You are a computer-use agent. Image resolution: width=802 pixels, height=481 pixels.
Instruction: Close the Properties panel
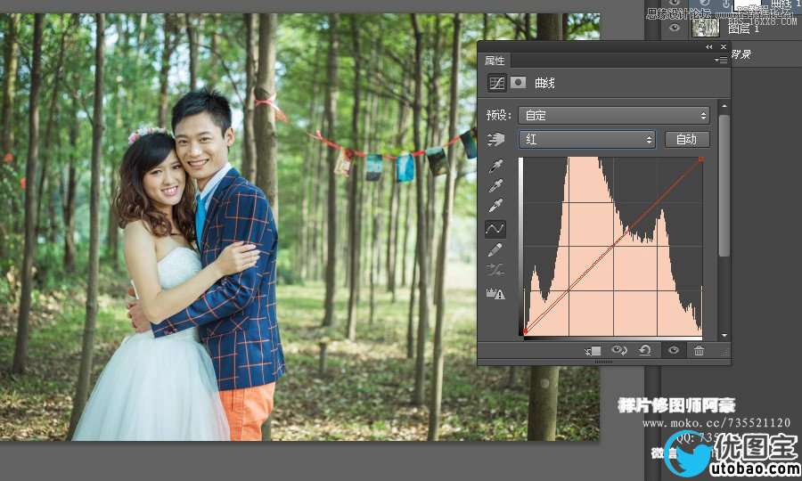point(724,47)
